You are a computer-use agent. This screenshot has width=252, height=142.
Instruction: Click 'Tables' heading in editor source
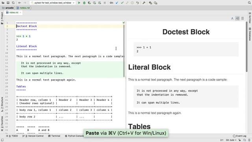tap(21, 86)
